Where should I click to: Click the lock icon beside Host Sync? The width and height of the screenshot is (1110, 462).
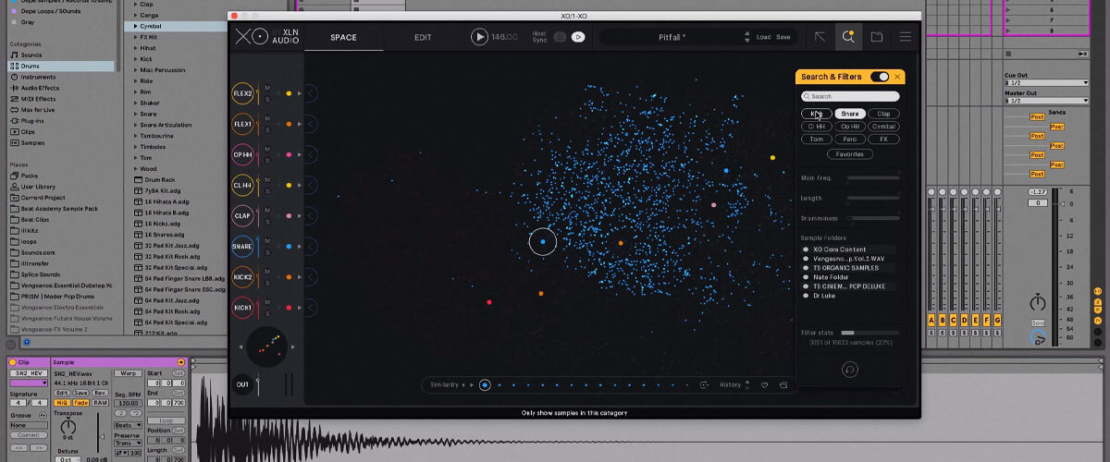560,37
